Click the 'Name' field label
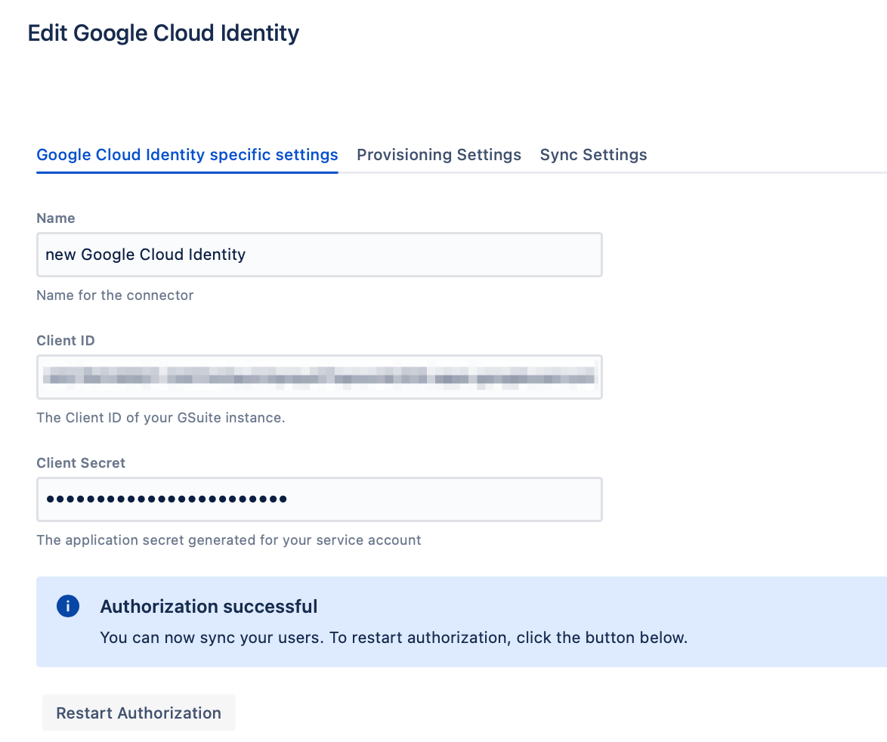This screenshot has height=742, width=887. pyautogui.click(x=56, y=218)
